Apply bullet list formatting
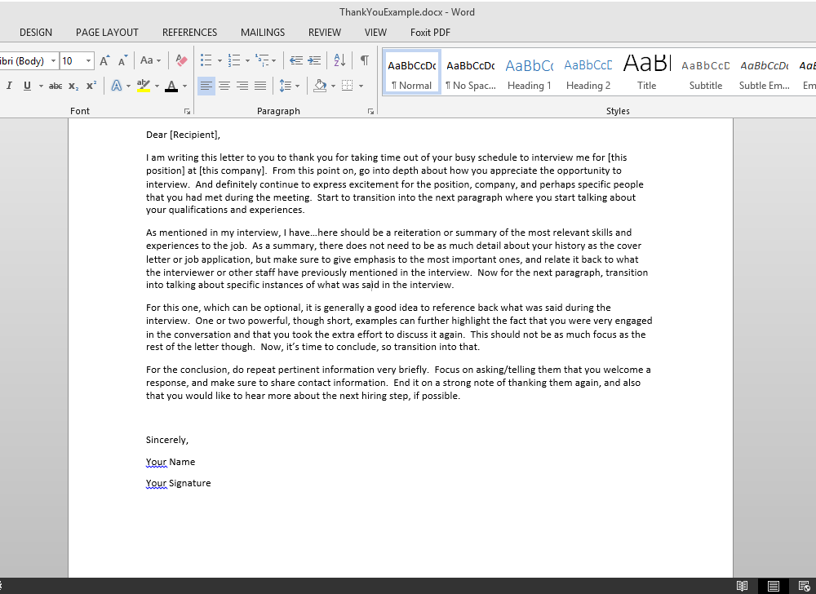 point(206,60)
